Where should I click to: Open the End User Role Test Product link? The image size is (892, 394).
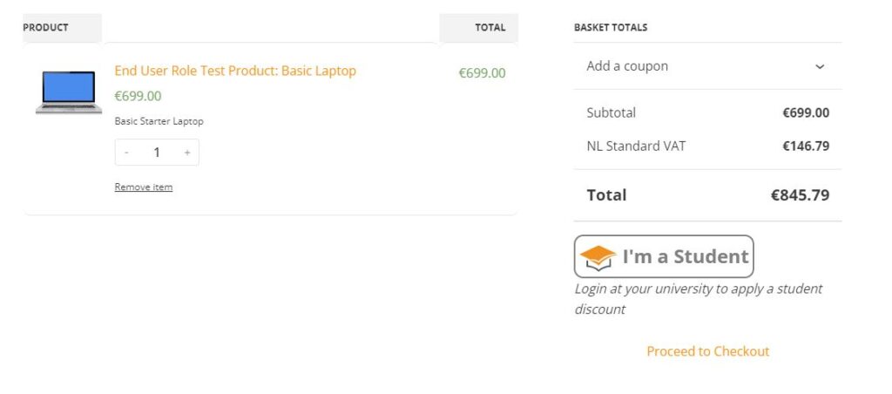coord(235,71)
